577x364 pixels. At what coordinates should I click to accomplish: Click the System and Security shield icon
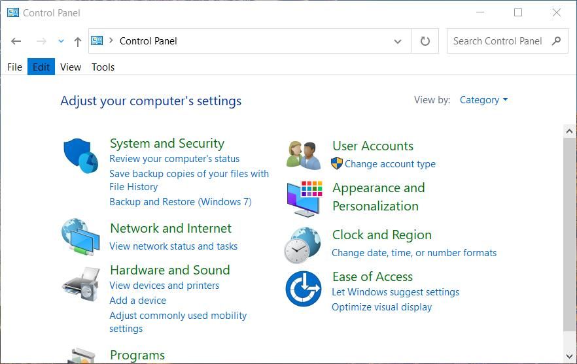[x=81, y=156]
